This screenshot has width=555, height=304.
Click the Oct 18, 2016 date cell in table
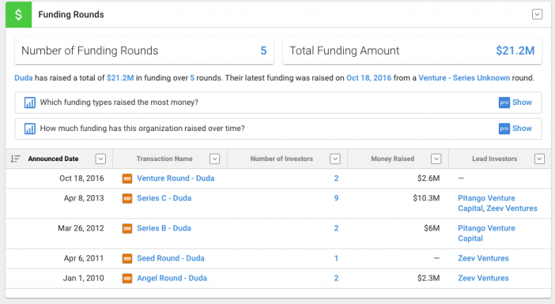coord(81,178)
